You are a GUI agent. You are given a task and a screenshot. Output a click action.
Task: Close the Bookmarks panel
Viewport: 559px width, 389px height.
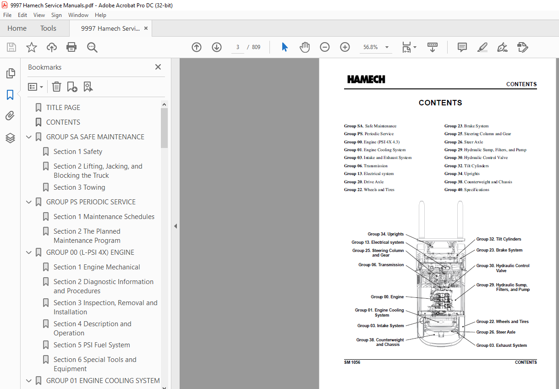158,67
